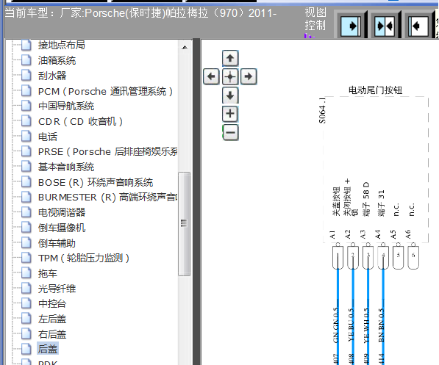Select 油箱系统 in the tree
The width and height of the screenshot is (439, 365).
pyautogui.click(x=57, y=60)
